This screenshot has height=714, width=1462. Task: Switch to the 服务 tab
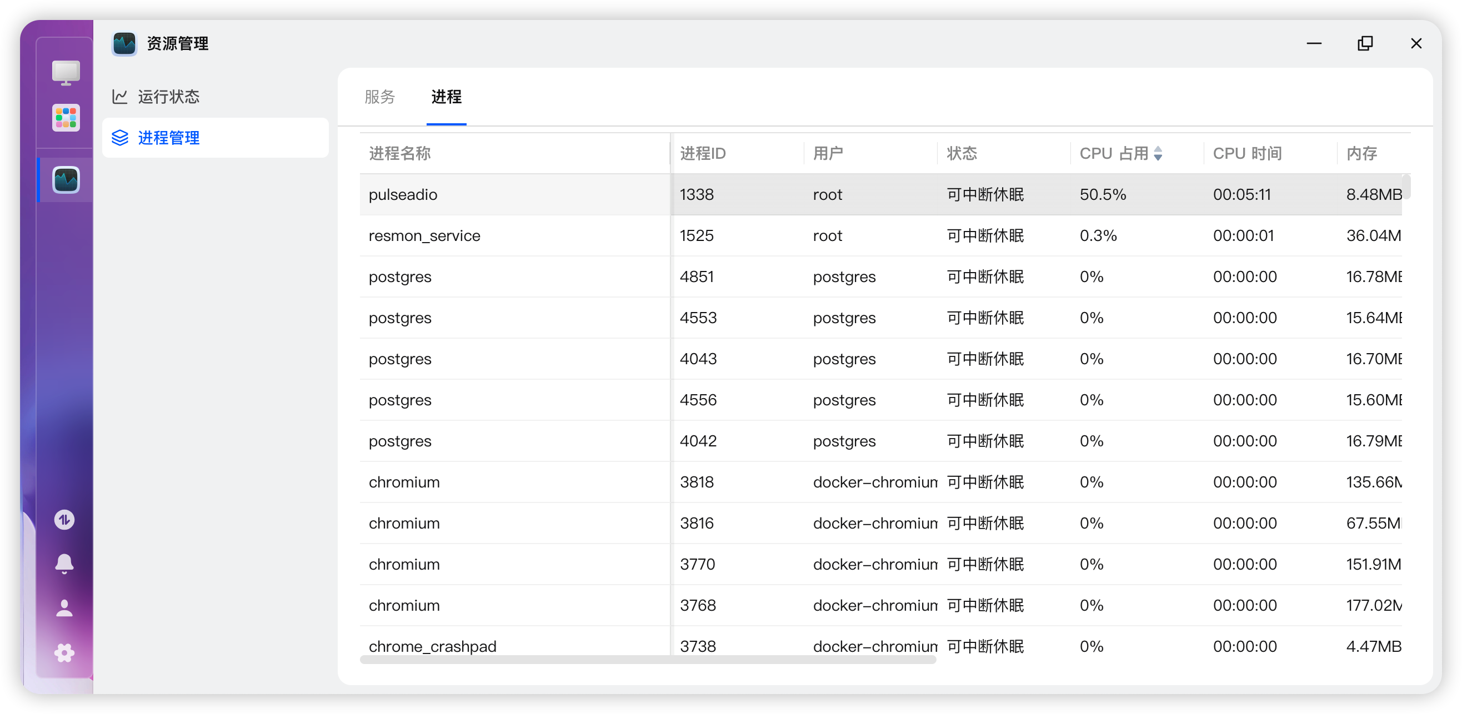(x=379, y=97)
